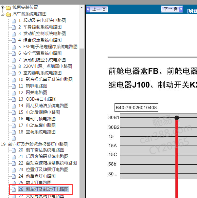Image resolution: width=197 pixels, height=198 pixels.
Task: Select 13 OBD接口电路图 entry
Action: click(x=37, y=99)
